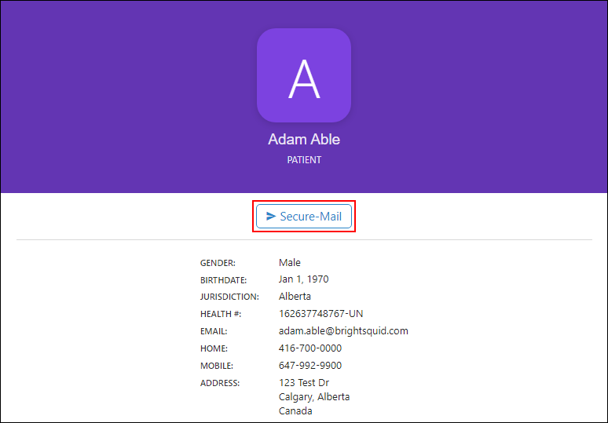Screen dimensions: 608x423
Task: Click the EMAIL field label
Action: coord(214,332)
